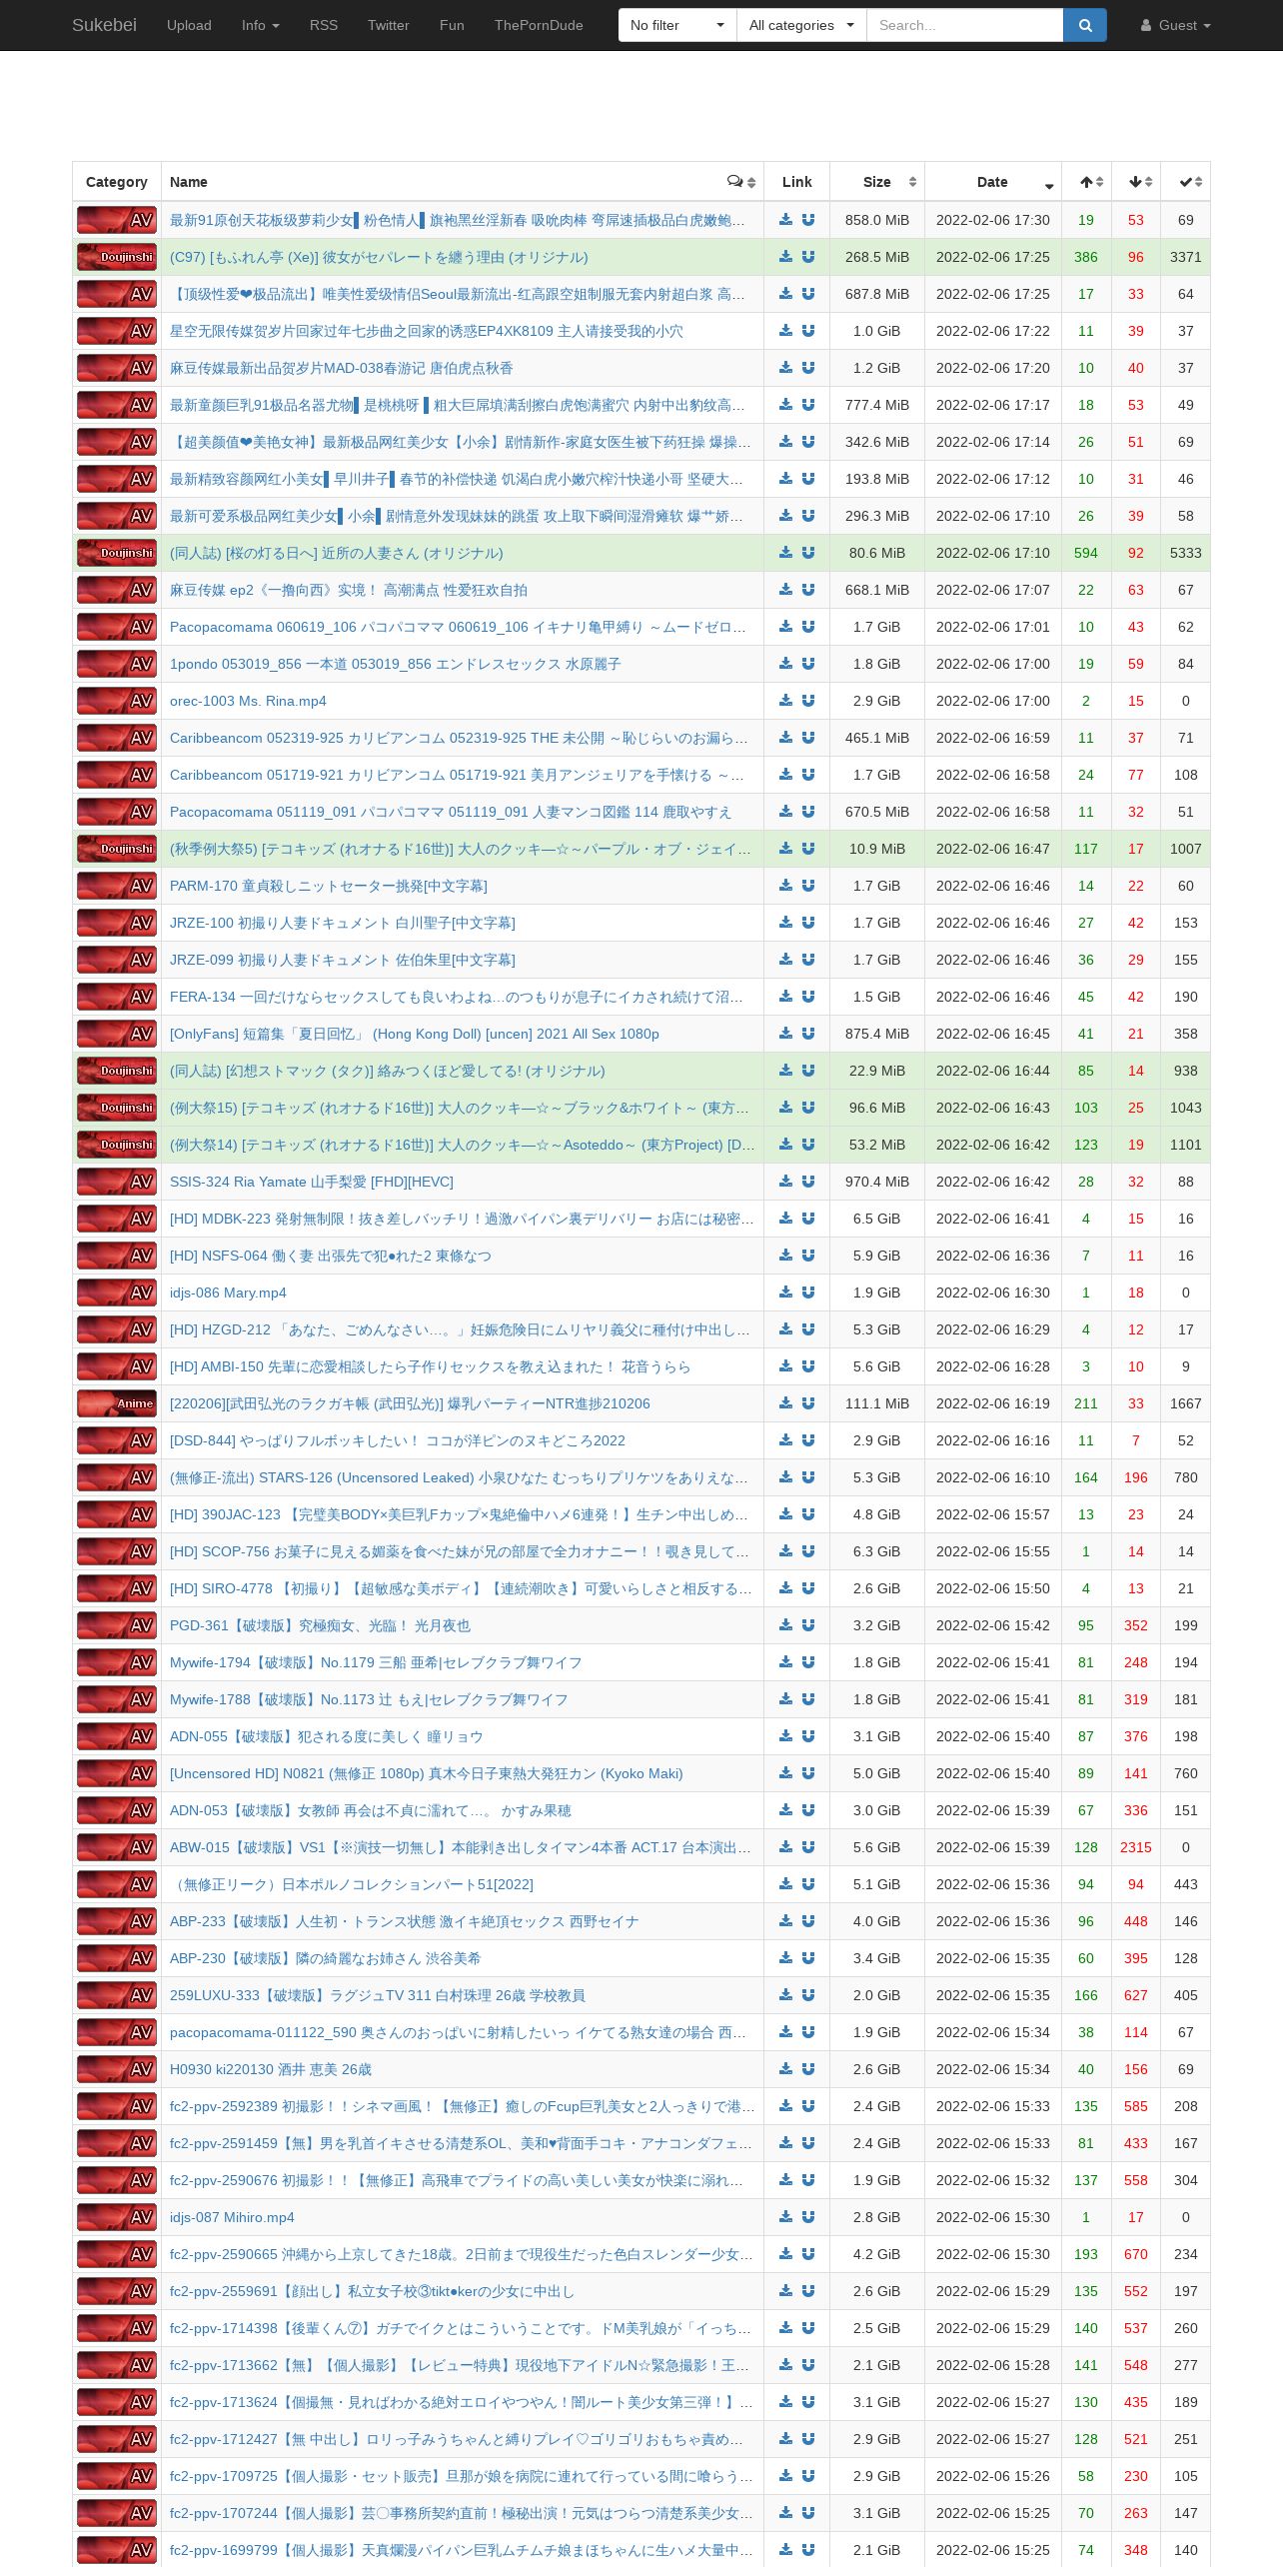Open the idjs-086 Mary.mp4 torrent page

click(x=228, y=1292)
